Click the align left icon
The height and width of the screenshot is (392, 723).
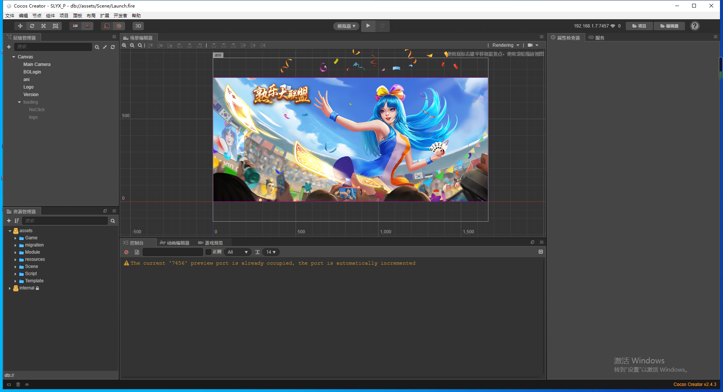click(180, 45)
